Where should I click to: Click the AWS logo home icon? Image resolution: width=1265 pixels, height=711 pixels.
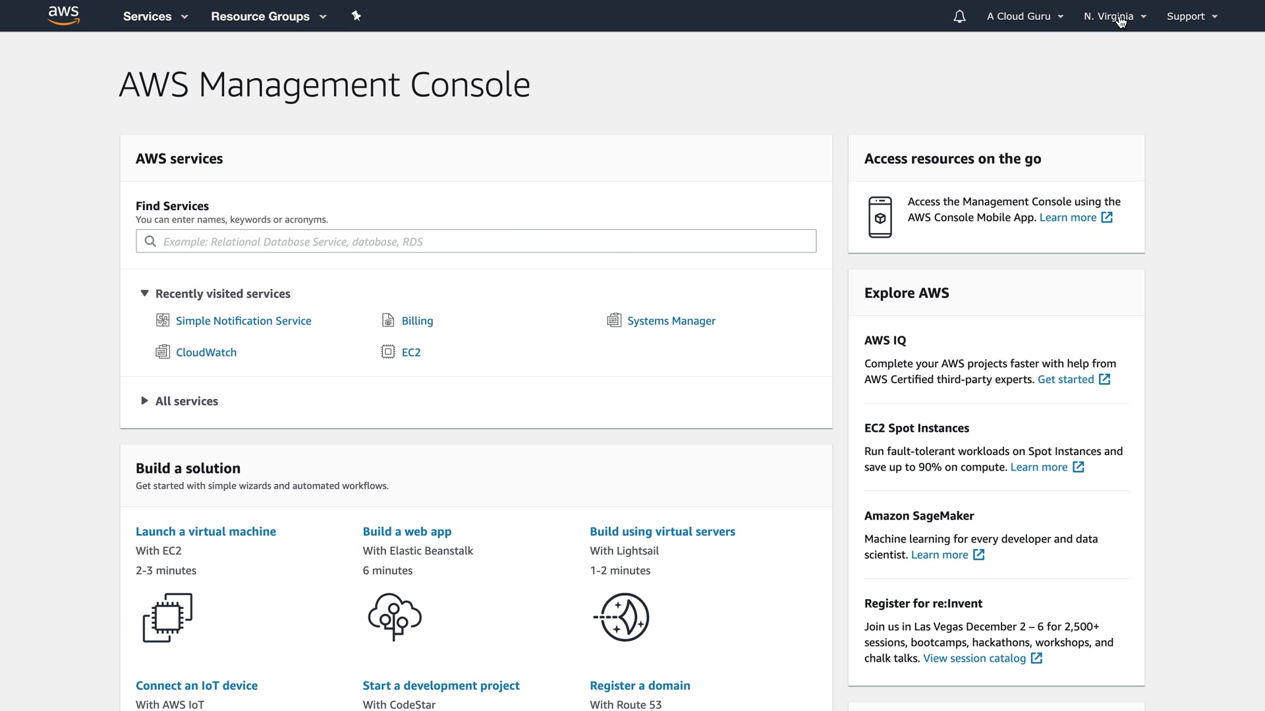64,16
